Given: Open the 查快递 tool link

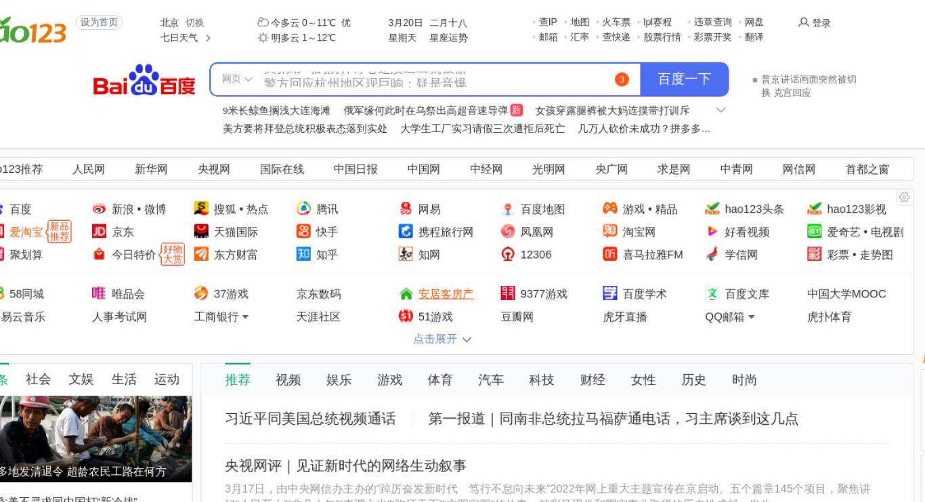Looking at the screenshot, I should pyautogui.click(x=616, y=37).
